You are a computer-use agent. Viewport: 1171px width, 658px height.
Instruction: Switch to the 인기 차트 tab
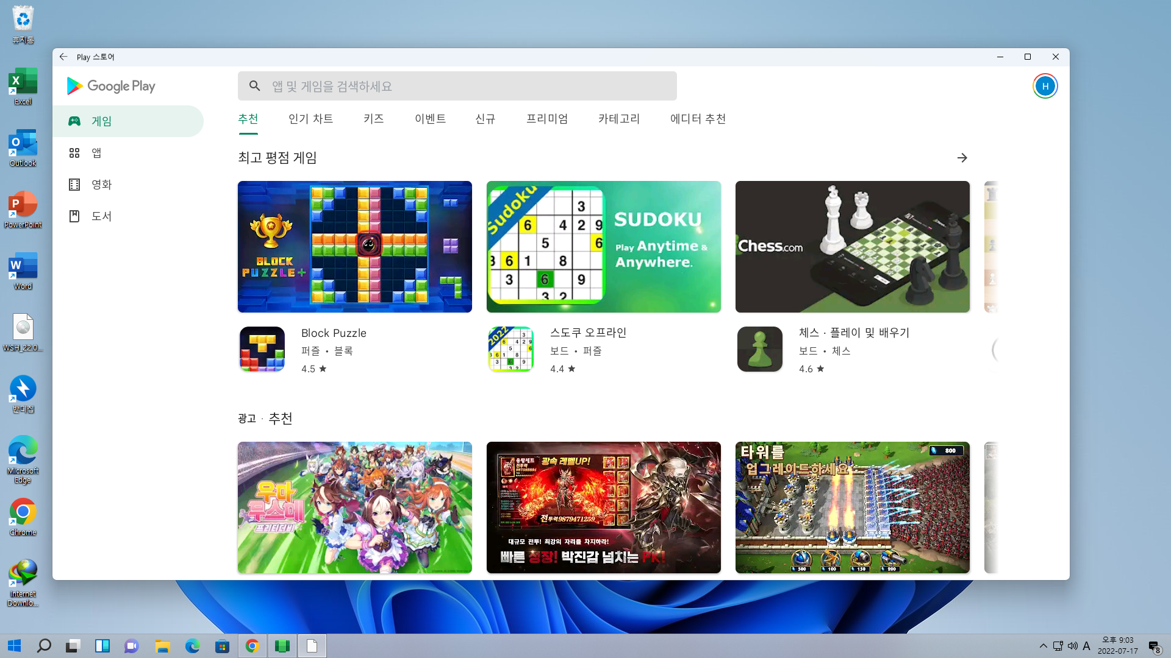coord(311,119)
